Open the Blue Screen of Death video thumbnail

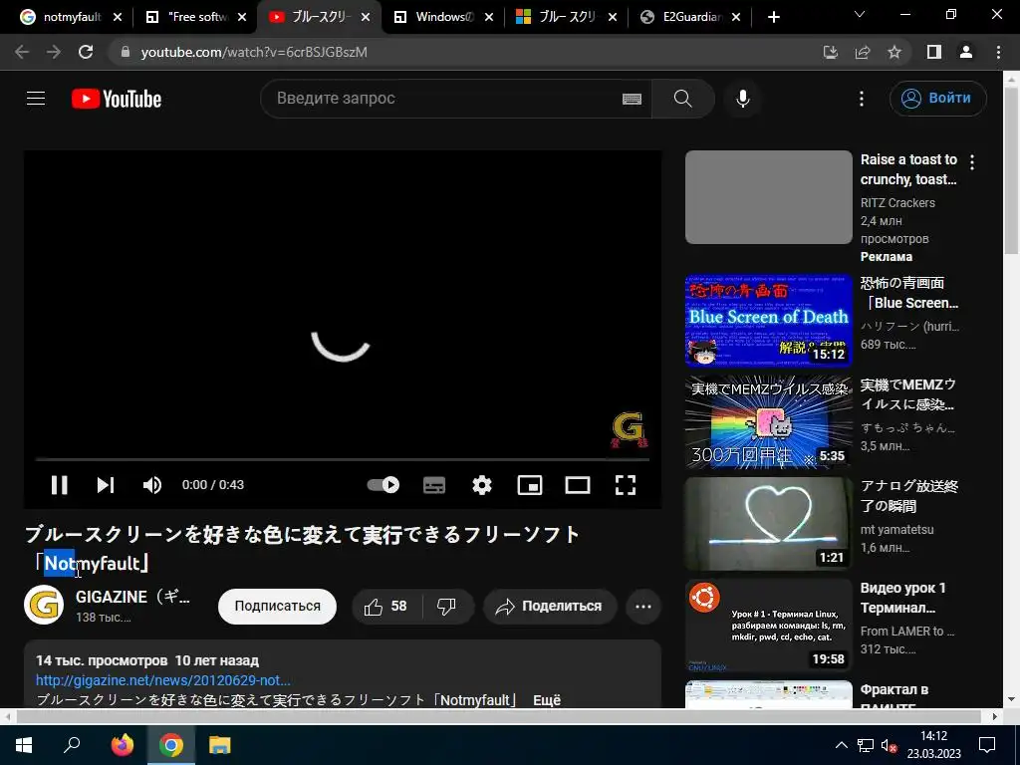pyautogui.click(x=768, y=321)
